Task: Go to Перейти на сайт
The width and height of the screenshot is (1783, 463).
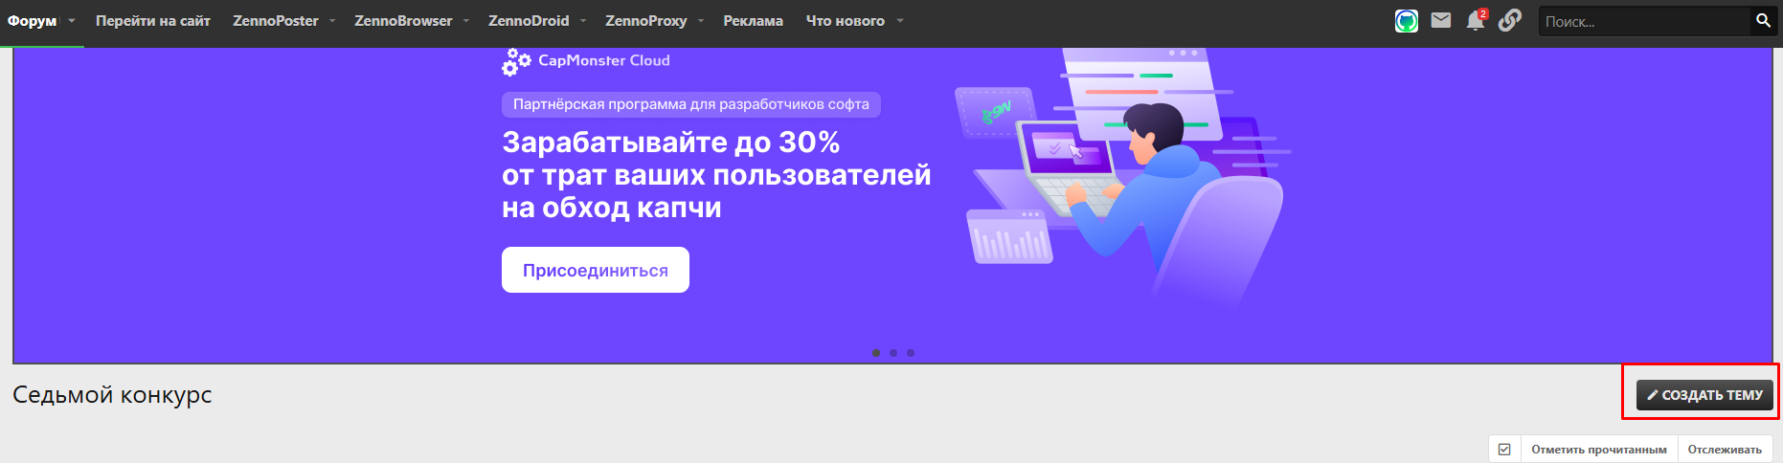Action: pos(153,21)
